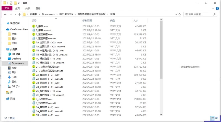
Task: Click the Up one level arrow
Action: tap(19, 14)
